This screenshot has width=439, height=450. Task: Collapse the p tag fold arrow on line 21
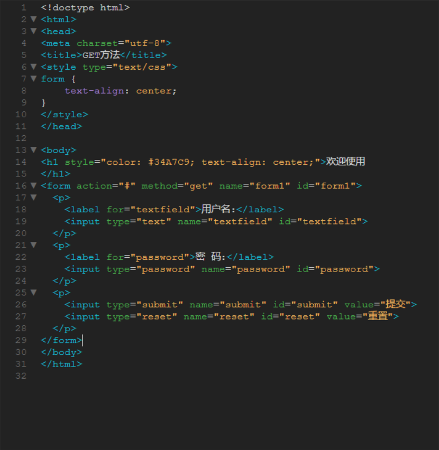[x=34, y=245]
